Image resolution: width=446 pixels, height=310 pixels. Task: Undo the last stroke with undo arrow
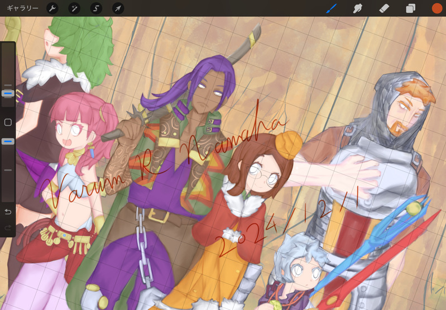coord(8,212)
